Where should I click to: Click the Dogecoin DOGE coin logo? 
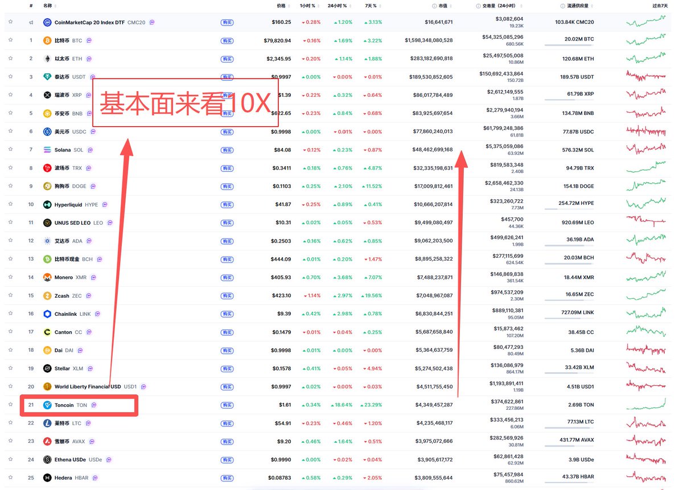[48, 186]
